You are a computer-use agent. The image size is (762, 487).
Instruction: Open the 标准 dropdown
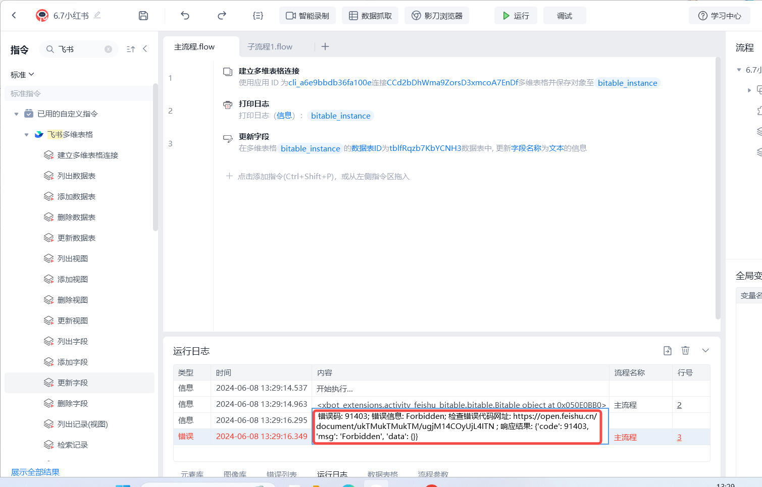click(x=22, y=75)
